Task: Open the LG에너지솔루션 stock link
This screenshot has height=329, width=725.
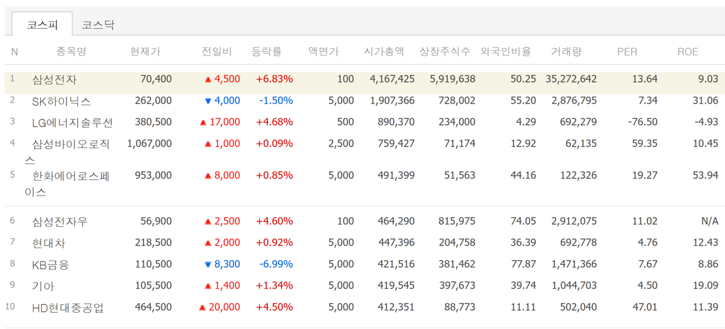Action: [x=72, y=123]
